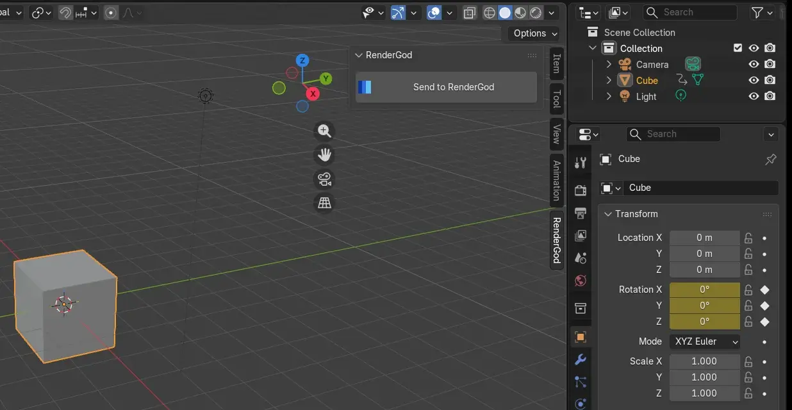Click the Cube mesh data icon in outliner
Screen dimensions: 792x410
(698, 80)
